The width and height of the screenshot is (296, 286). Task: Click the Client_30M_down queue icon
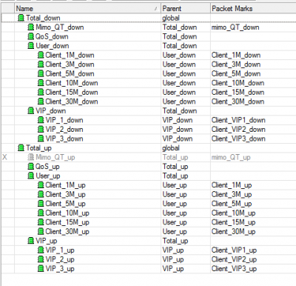pos(41,102)
